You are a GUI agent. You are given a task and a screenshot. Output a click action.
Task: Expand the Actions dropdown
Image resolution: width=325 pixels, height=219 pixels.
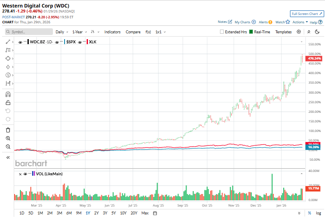300,22
